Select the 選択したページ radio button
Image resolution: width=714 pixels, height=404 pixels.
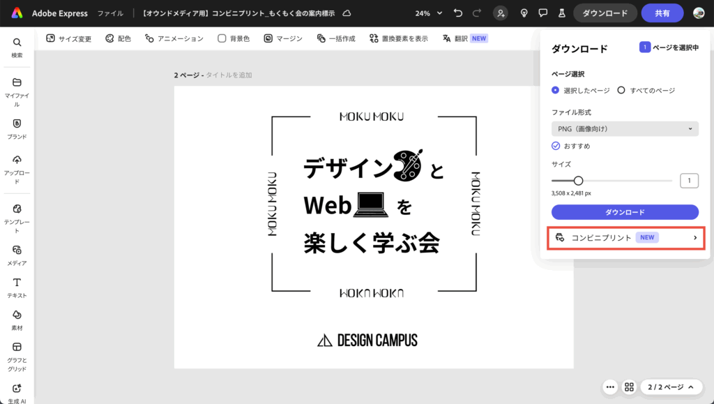(556, 90)
